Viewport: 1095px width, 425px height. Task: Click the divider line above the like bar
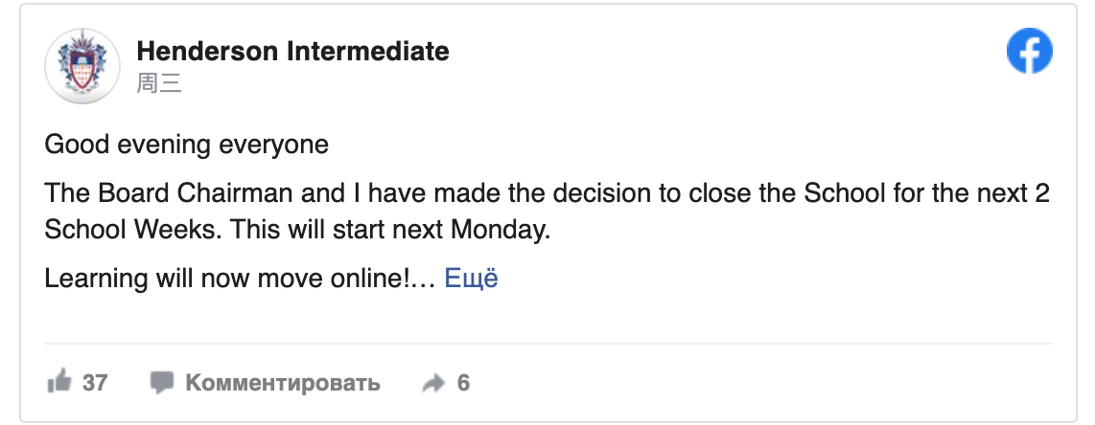[547, 343]
